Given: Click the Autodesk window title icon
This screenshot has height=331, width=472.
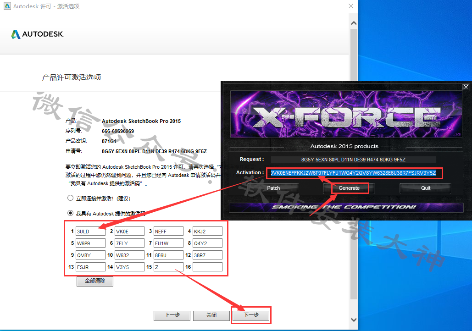Looking at the screenshot, I should (x=7, y=6).
